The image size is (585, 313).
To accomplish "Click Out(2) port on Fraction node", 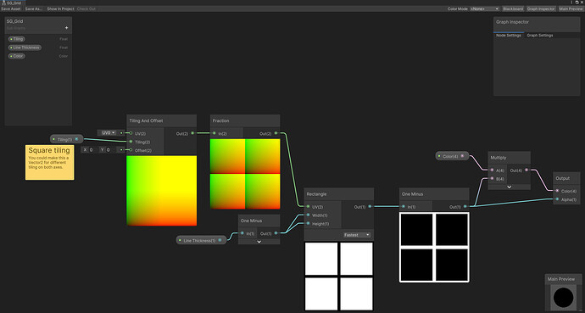I will pyautogui.click(x=276, y=133).
